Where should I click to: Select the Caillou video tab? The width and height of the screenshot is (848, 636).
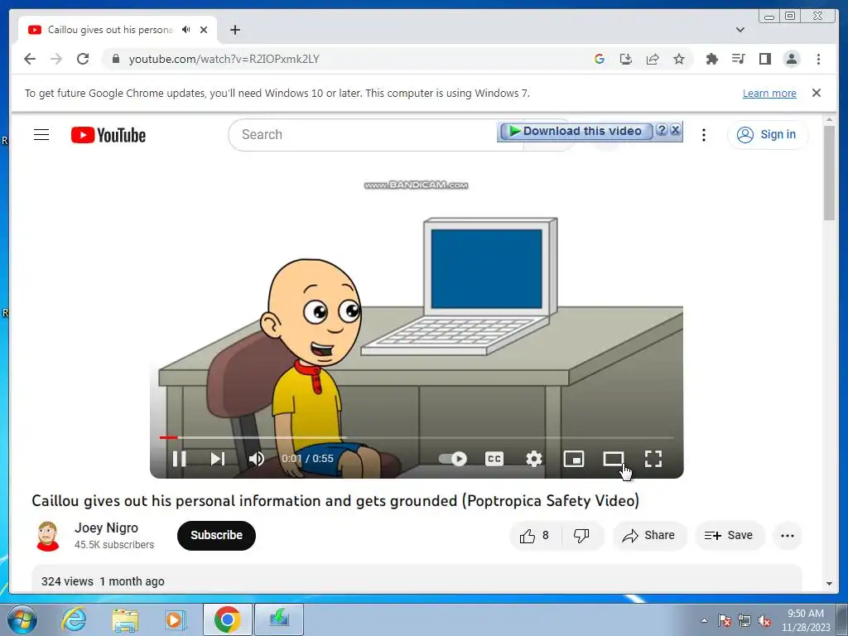click(x=110, y=30)
